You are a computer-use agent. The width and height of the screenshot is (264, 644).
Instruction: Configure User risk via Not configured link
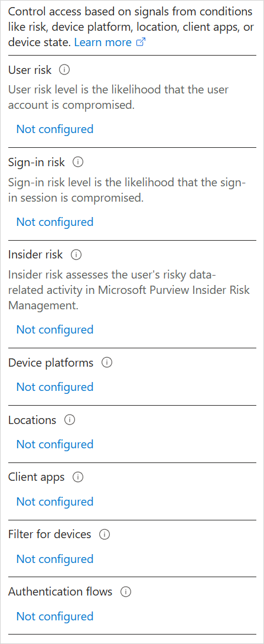pos(55,129)
